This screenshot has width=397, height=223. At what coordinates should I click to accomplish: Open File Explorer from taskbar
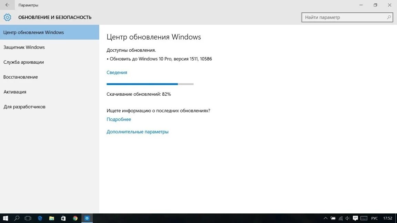pos(52,218)
